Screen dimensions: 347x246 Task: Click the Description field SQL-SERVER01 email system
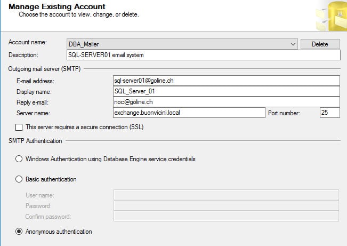pyautogui.click(x=204, y=55)
